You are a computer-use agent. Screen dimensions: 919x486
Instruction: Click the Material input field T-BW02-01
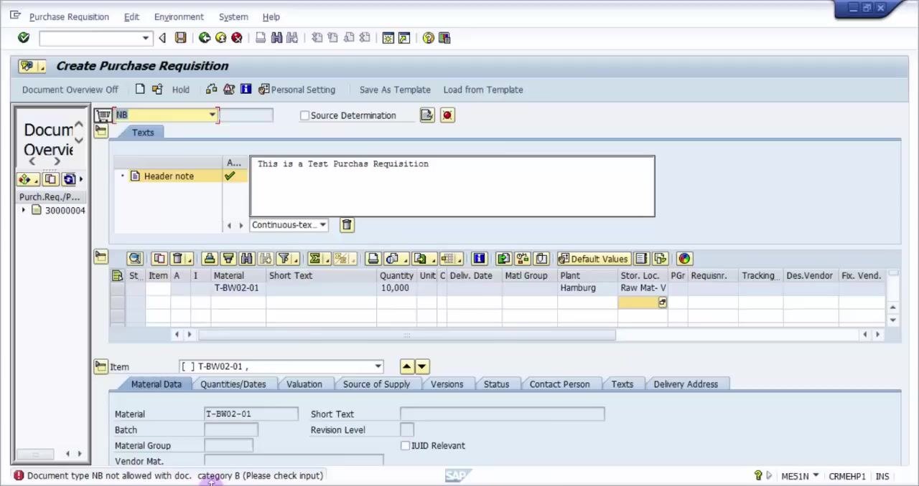tap(251, 414)
